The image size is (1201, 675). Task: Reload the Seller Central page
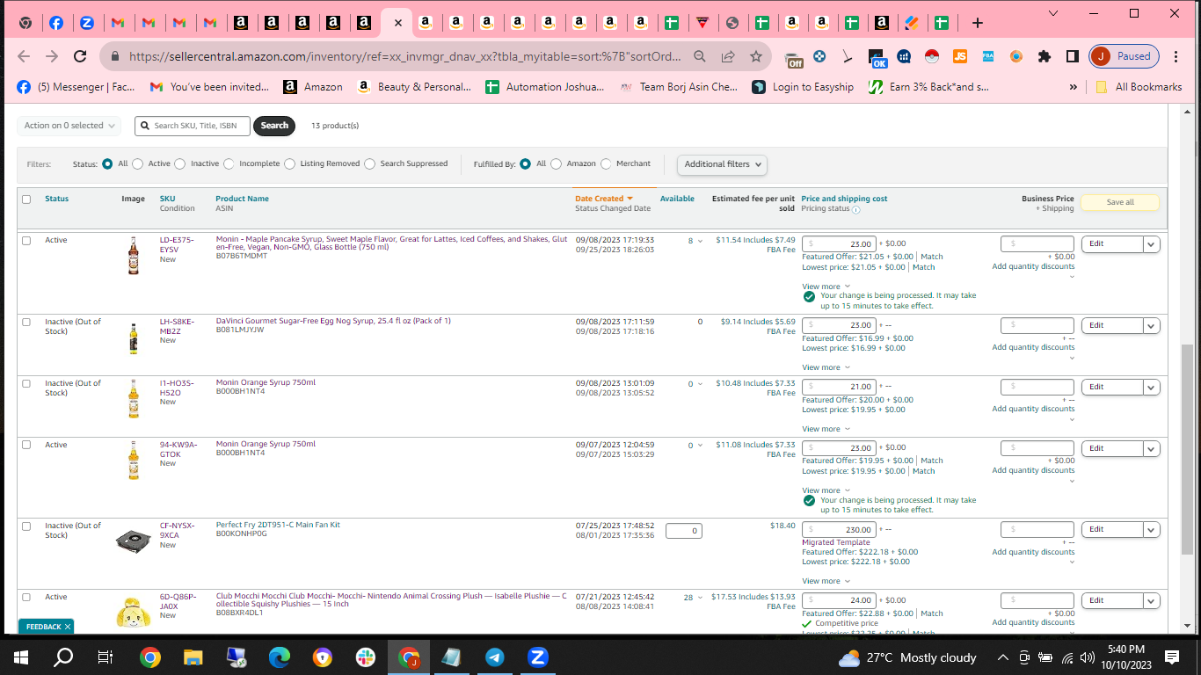click(80, 56)
